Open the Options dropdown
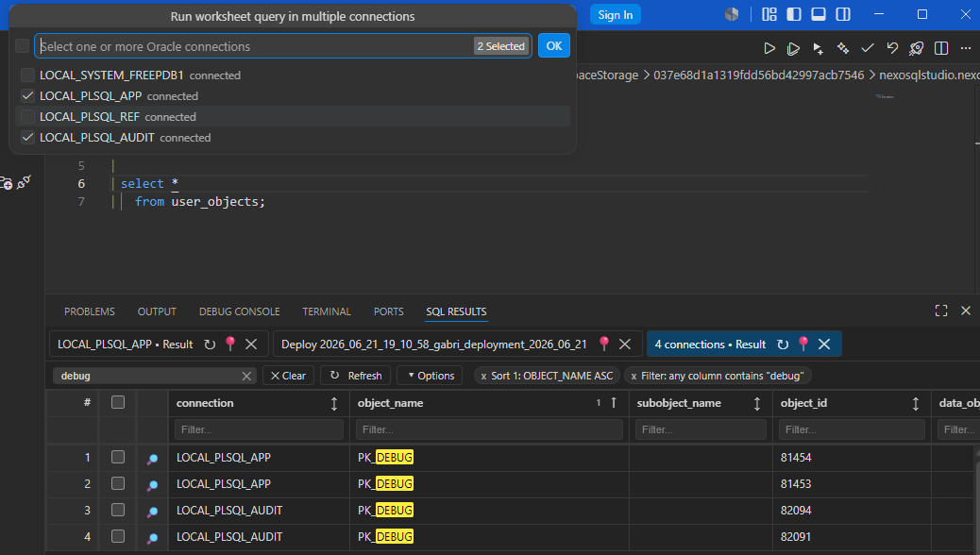Image resolution: width=980 pixels, height=555 pixels. click(430, 376)
